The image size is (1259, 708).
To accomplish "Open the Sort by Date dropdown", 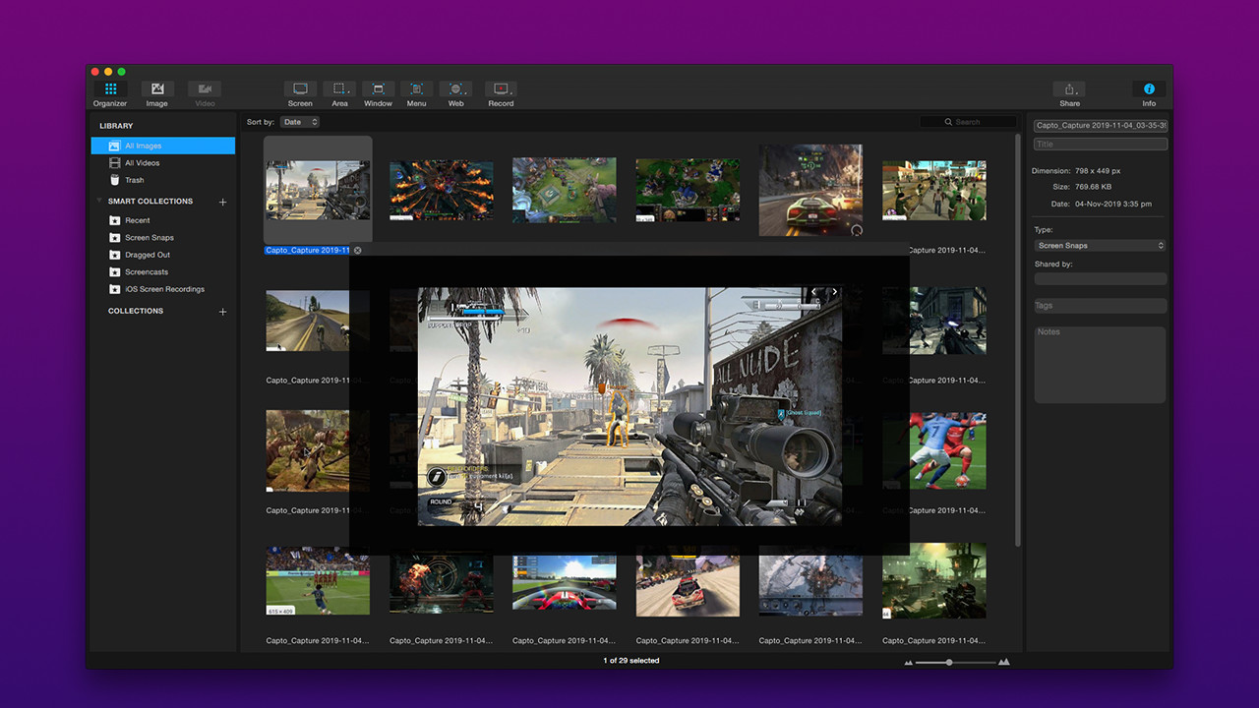I will (300, 122).
